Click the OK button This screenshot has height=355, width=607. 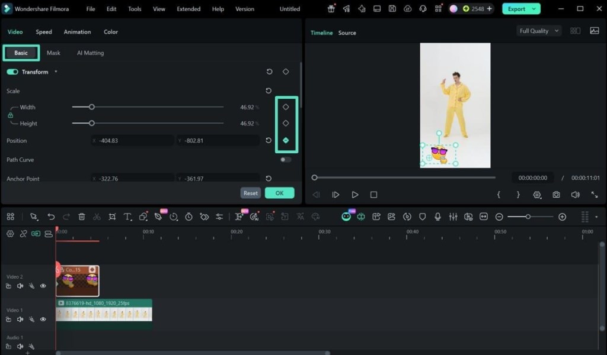280,193
